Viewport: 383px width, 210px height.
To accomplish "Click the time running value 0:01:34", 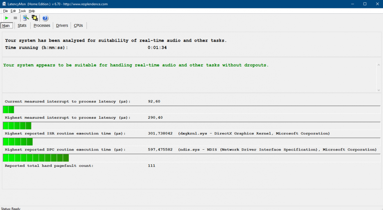I will pyautogui.click(x=157, y=47).
